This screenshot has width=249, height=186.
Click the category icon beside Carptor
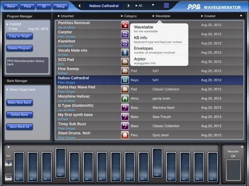pyautogui.click(x=125, y=34)
